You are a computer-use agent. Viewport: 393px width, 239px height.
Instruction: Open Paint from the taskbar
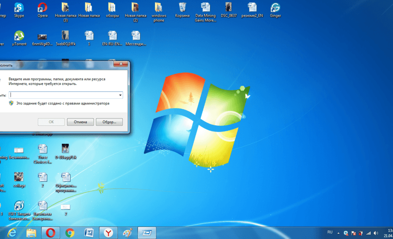[x=127, y=233]
